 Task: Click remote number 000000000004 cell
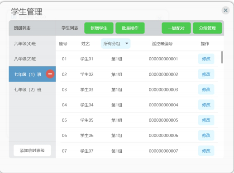(x=163, y=105)
